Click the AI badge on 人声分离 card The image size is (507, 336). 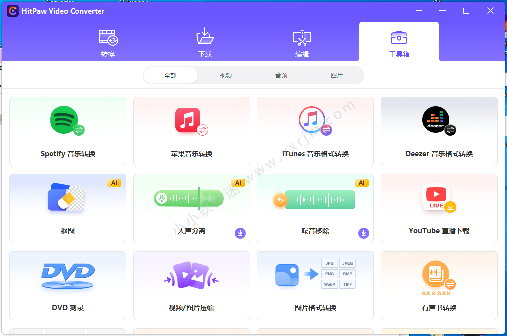click(x=238, y=183)
